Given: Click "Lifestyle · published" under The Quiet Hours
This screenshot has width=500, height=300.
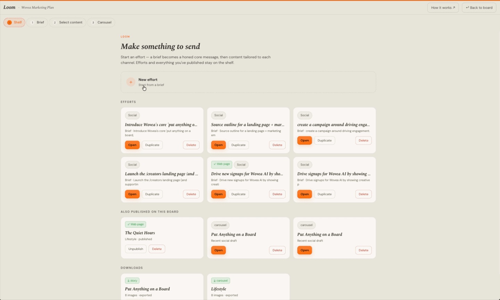Looking at the screenshot, I should 138,239.
